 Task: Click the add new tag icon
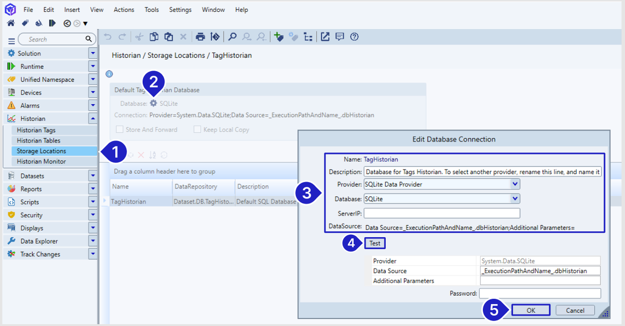(278, 37)
